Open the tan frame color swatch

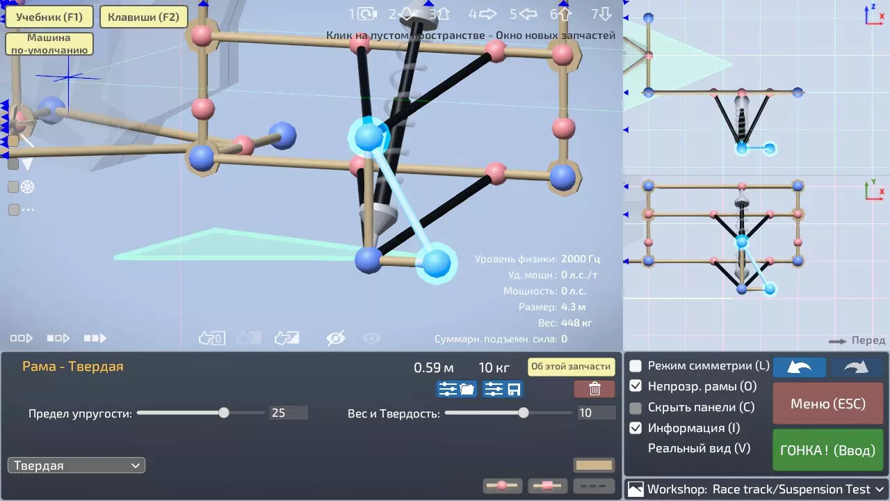[x=594, y=466]
